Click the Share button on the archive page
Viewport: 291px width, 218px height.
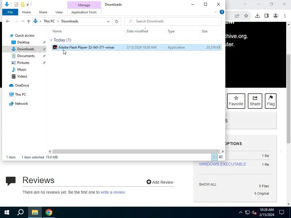pyautogui.click(x=255, y=101)
